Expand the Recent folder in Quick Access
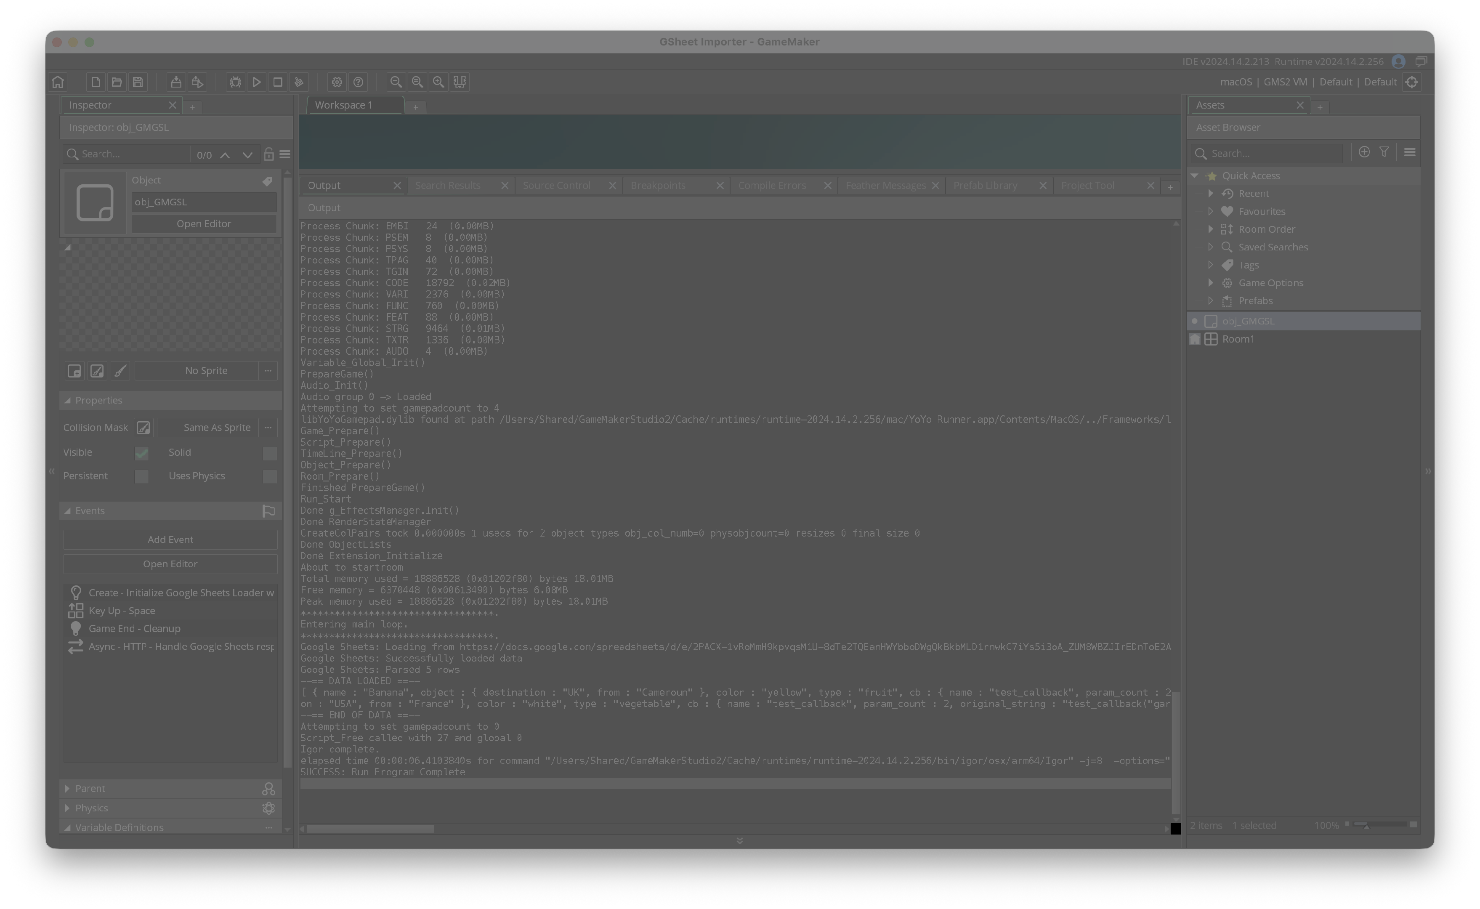The height and width of the screenshot is (909, 1480). point(1211,194)
